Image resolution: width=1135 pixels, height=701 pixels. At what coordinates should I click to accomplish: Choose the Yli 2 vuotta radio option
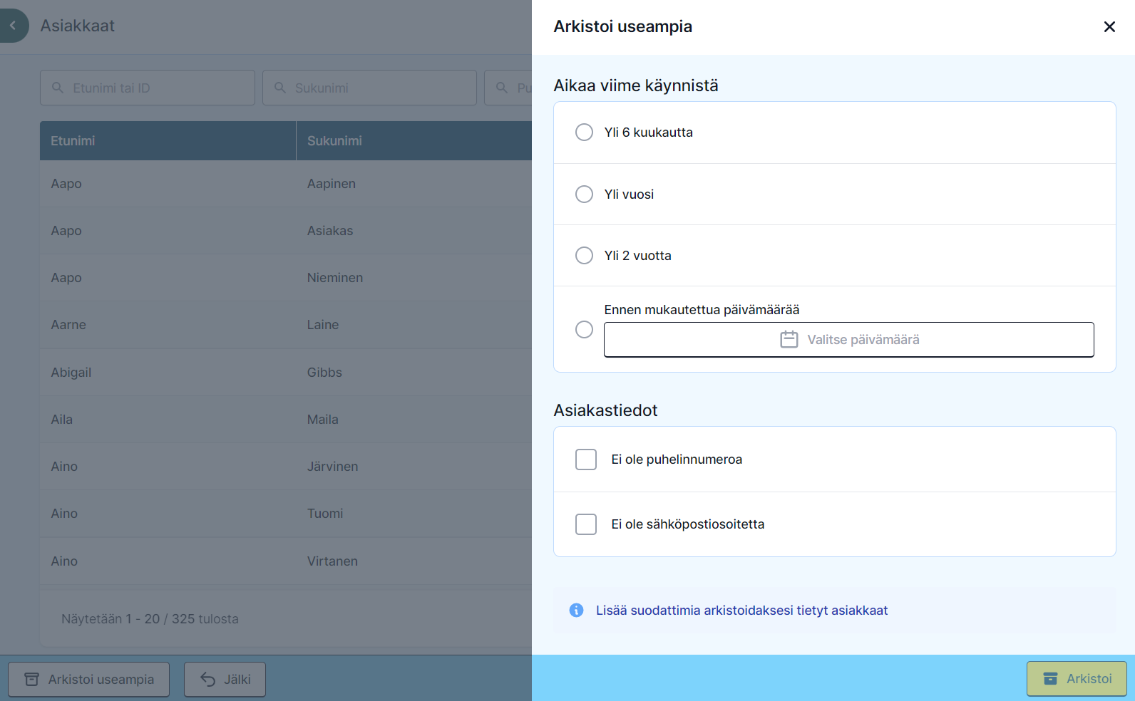tap(584, 255)
